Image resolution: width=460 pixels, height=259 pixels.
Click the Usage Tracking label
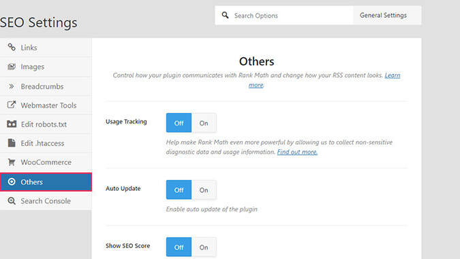(126, 121)
